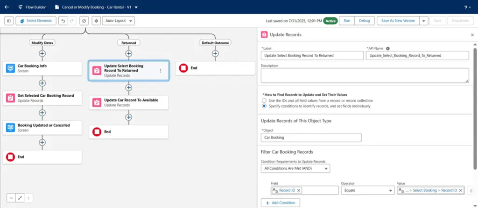Click the API Name info icon
This screenshot has width=478, height=208.
[x=388, y=49]
